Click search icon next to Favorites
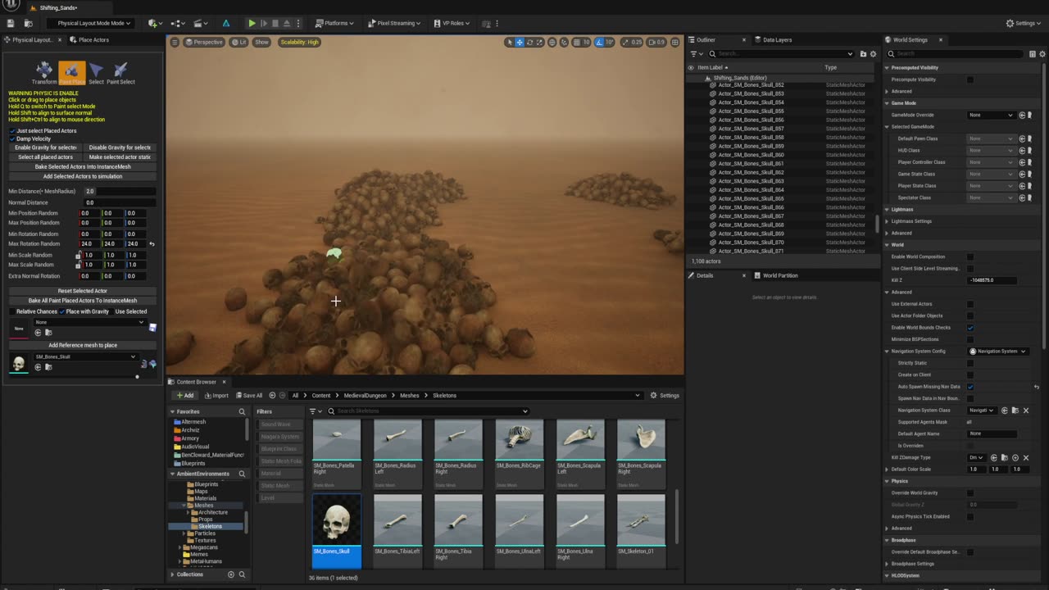1049x590 pixels. pyautogui.click(x=242, y=411)
